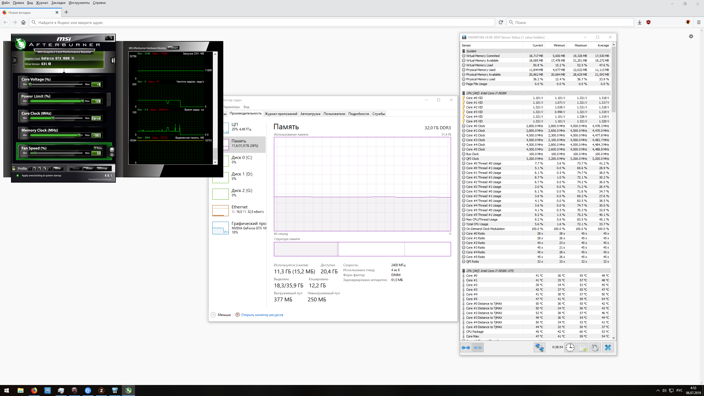The image size is (704, 396).
Task: Reset HWiNFO elapsed time clock icon
Action: pos(570,348)
